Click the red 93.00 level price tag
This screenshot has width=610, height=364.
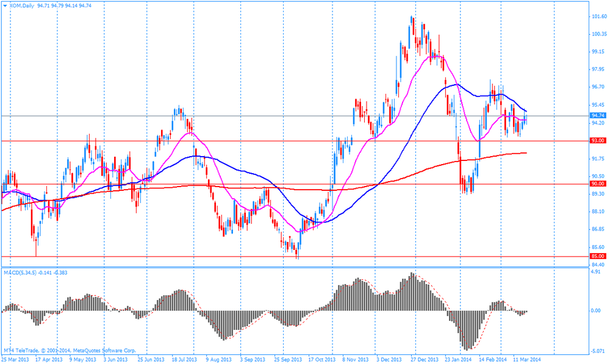pyautogui.click(x=598, y=140)
